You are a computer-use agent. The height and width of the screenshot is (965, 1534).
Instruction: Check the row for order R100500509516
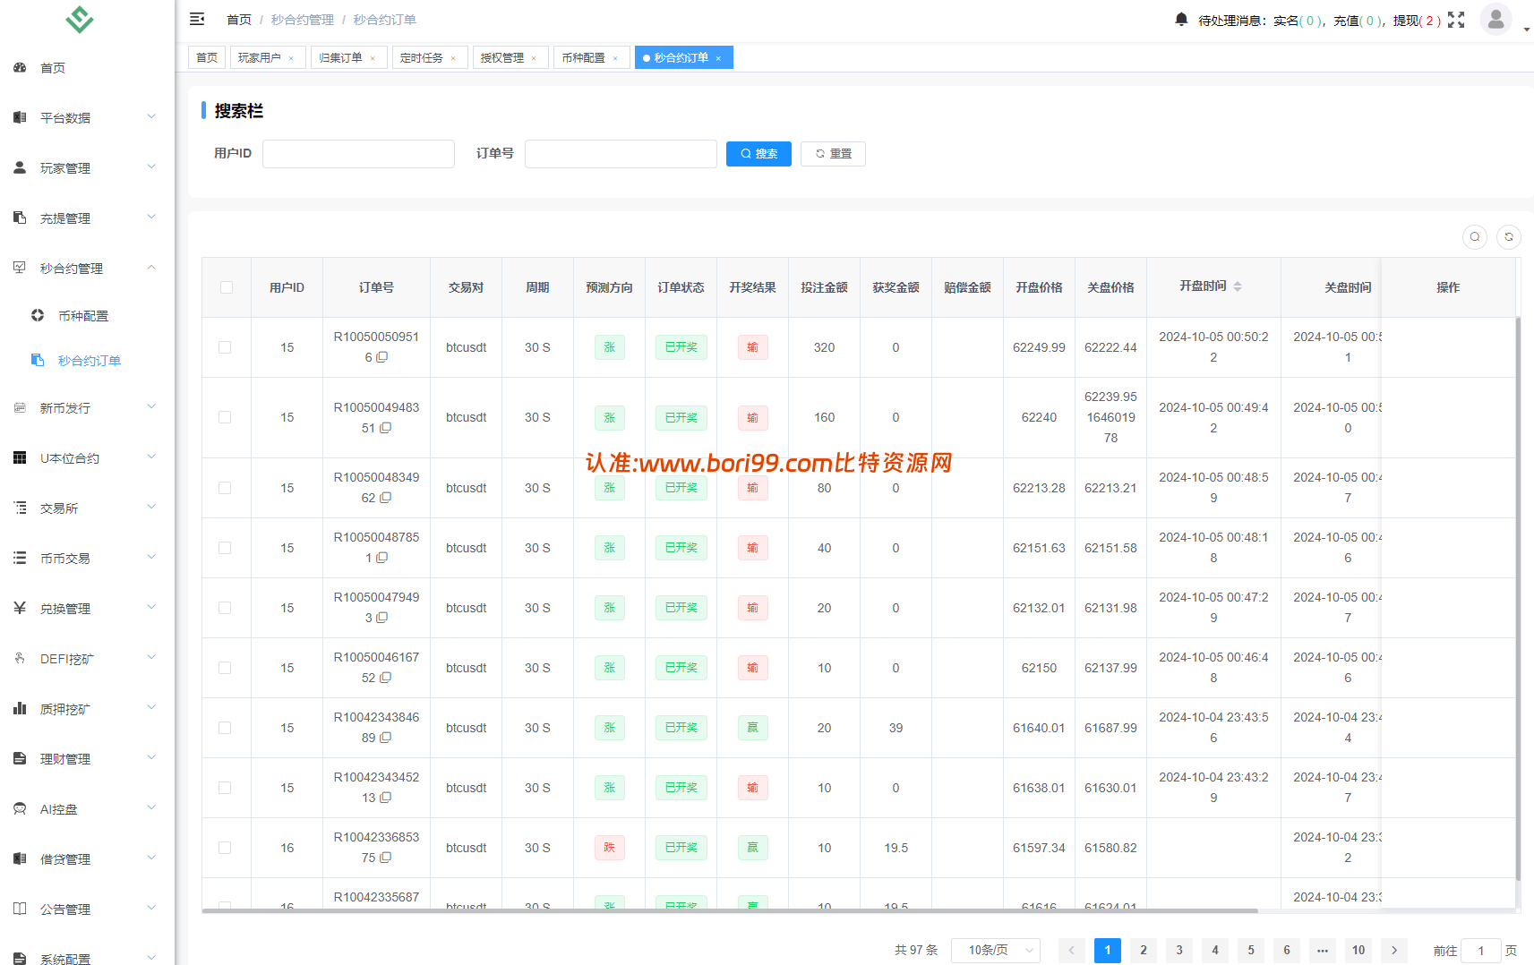225,347
